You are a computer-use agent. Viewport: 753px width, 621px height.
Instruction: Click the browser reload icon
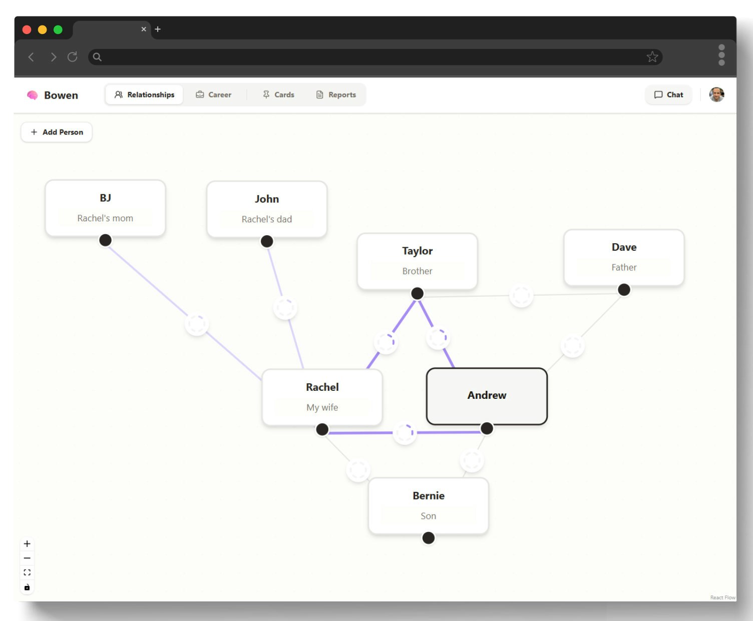73,57
